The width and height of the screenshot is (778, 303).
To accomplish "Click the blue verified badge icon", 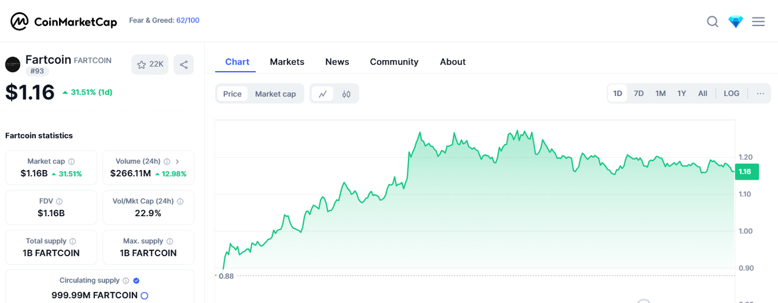I will pyautogui.click(x=136, y=281).
